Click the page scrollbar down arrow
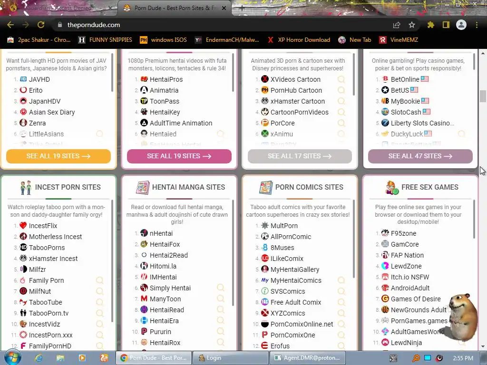 click(x=483, y=346)
